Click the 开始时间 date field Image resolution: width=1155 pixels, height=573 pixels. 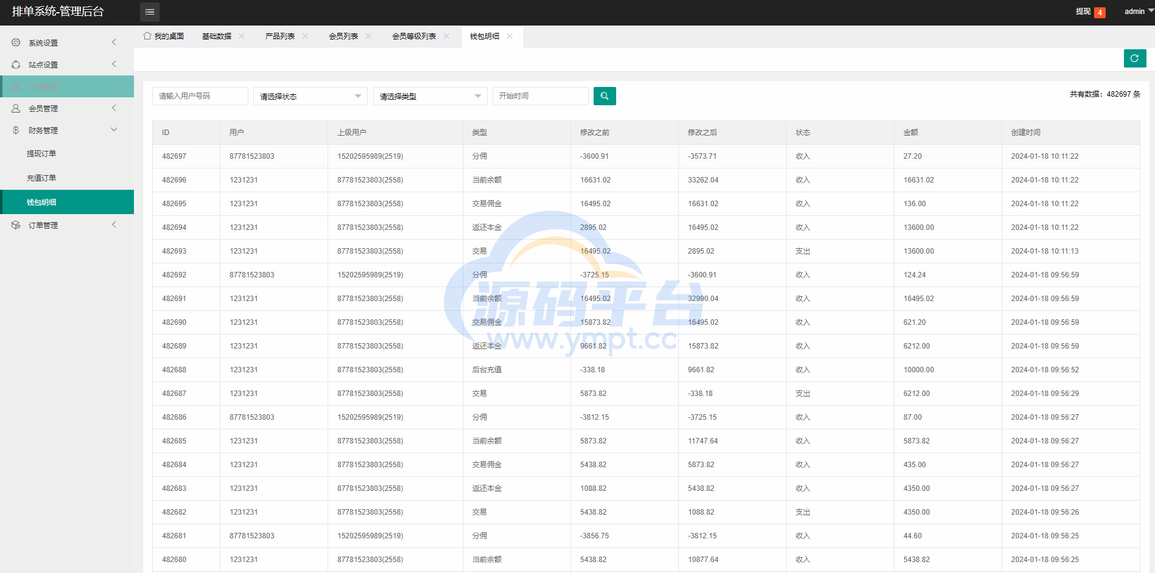(541, 96)
